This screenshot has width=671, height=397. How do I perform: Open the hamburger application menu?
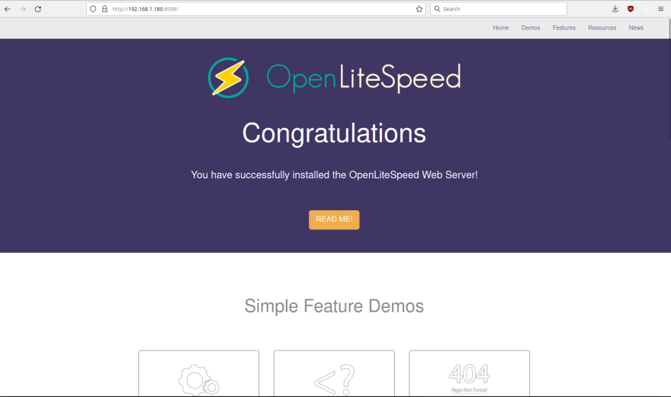(661, 9)
